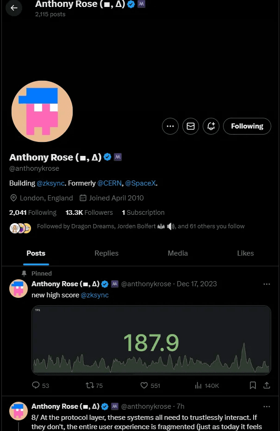Image resolution: width=280 pixels, height=431 pixels.
Task: Open the Likes tab
Action: pyautogui.click(x=245, y=253)
